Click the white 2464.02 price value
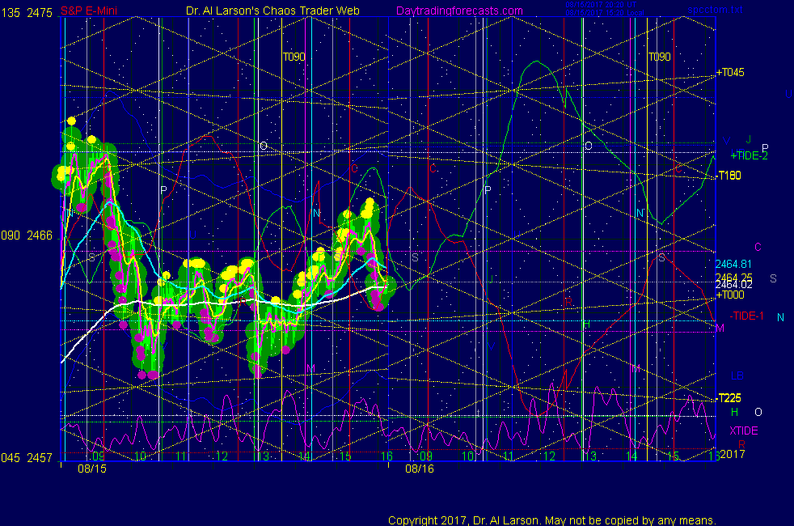The image size is (794, 526). [733, 285]
